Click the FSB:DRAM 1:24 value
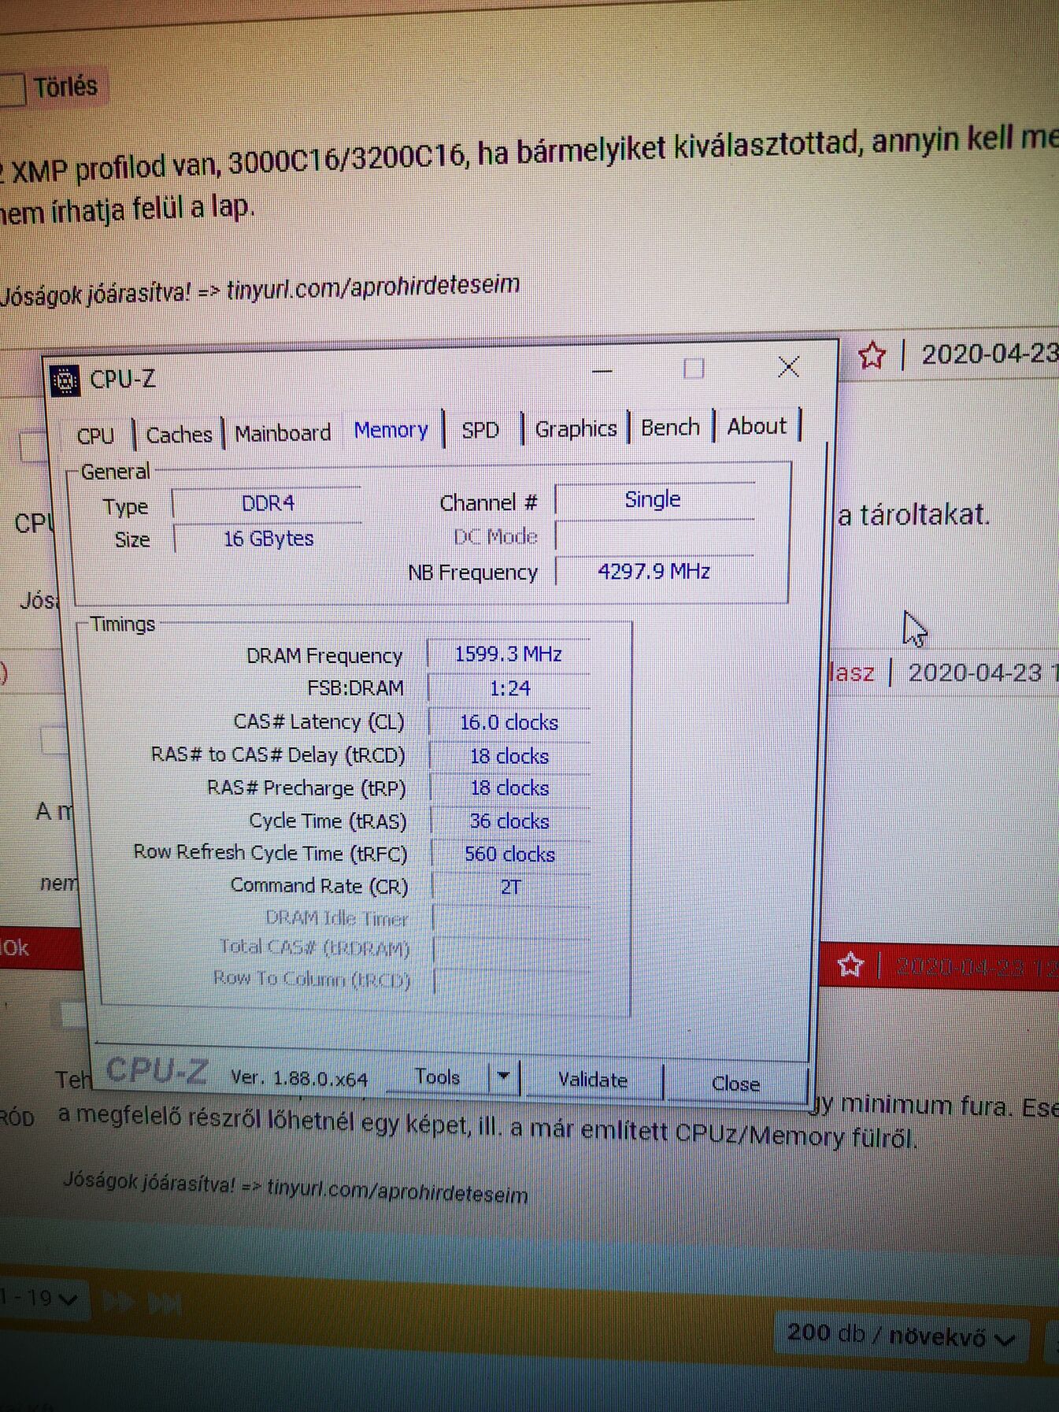The width and height of the screenshot is (1059, 1412). tap(509, 689)
